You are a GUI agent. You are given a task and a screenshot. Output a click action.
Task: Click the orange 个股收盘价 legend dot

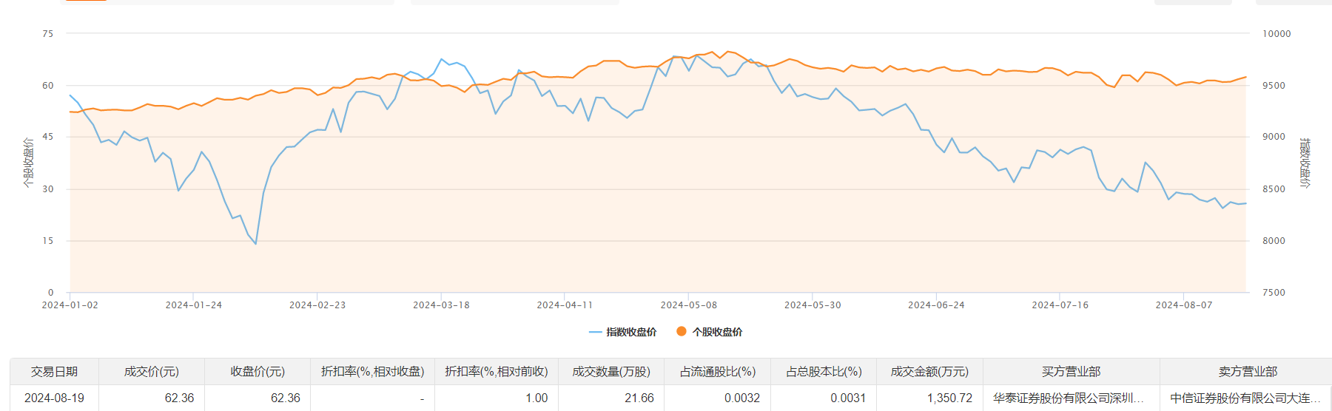[x=682, y=331]
